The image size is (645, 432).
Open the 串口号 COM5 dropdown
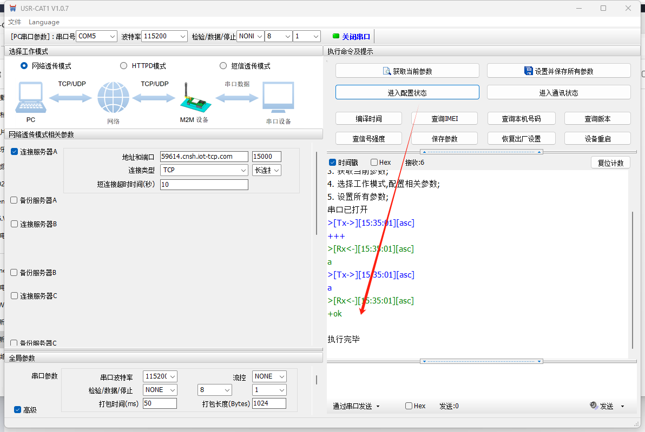(x=96, y=36)
